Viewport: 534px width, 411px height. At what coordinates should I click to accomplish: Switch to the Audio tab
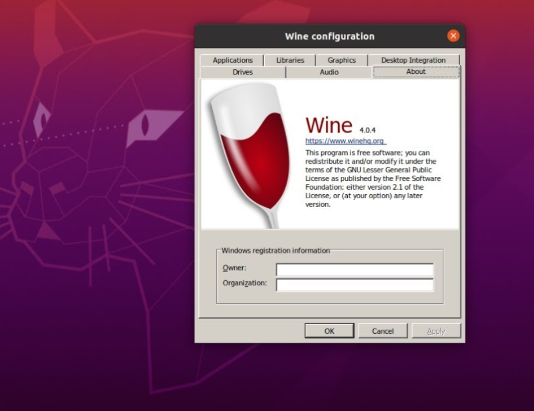[329, 72]
